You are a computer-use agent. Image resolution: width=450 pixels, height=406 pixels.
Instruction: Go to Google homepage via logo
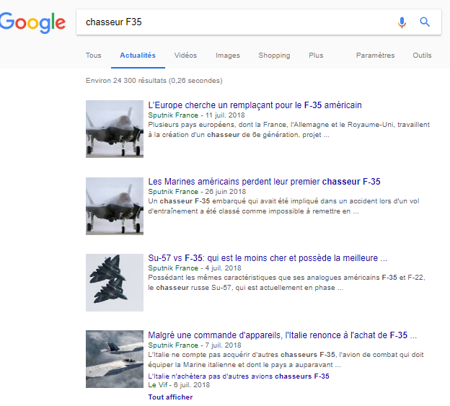tap(32, 22)
